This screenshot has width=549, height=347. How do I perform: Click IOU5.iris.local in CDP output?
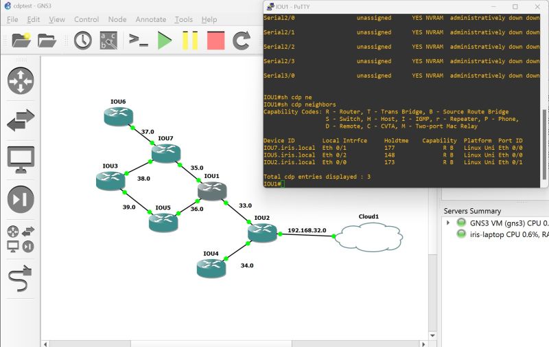289,155
